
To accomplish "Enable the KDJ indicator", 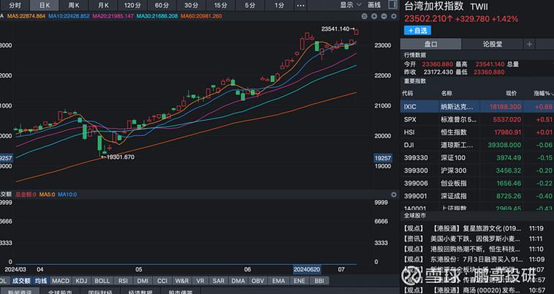I will pos(81,281).
